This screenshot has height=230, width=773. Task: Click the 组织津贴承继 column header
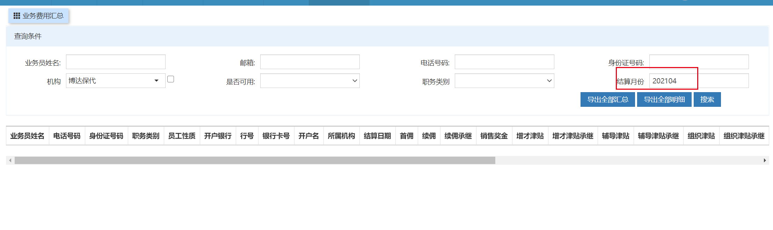coord(744,136)
